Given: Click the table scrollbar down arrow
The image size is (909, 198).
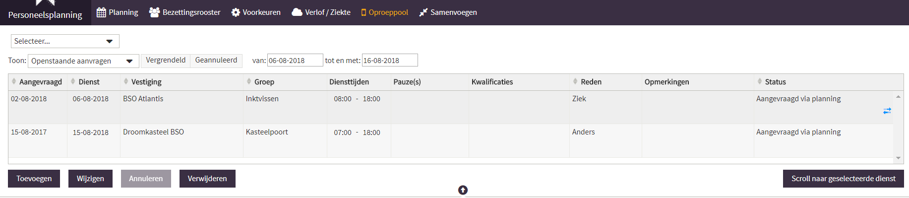Looking at the screenshot, I should [x=898, y=158].
